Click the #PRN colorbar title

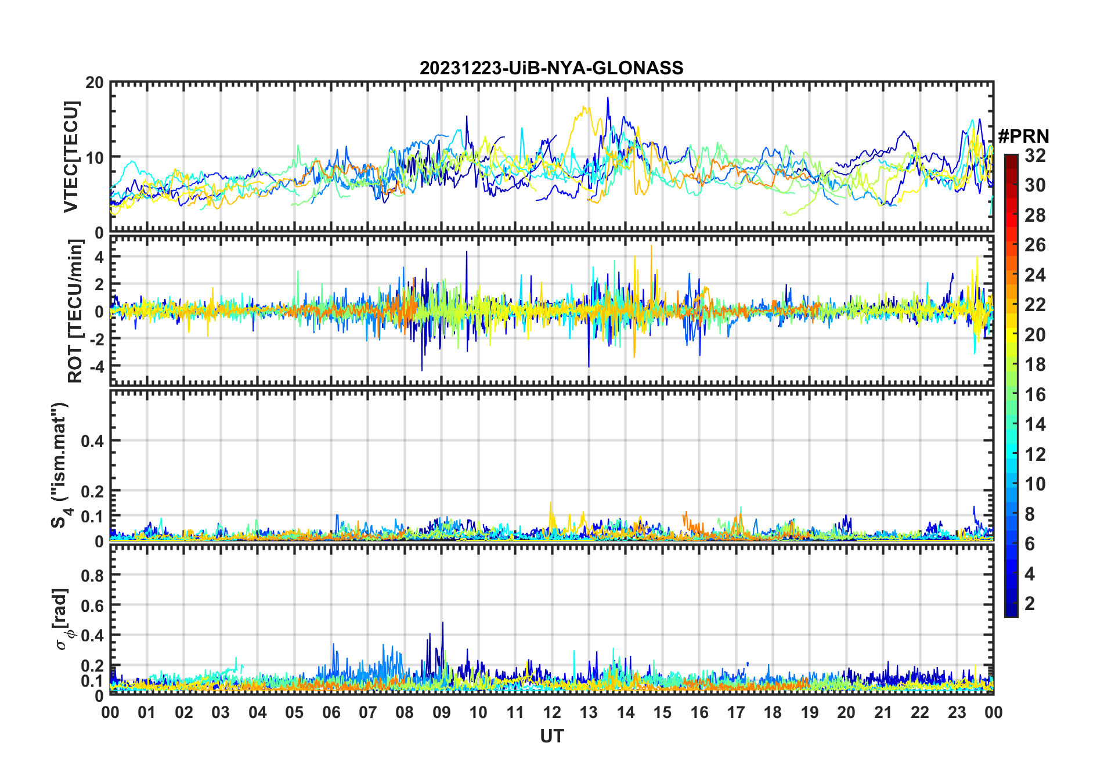point(1023,136)
